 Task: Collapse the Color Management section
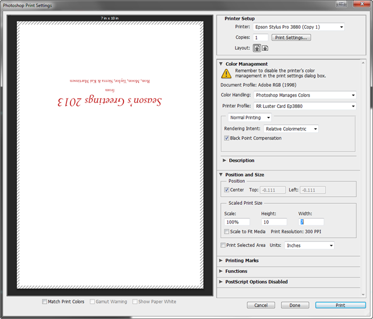[x=221, y=64]
